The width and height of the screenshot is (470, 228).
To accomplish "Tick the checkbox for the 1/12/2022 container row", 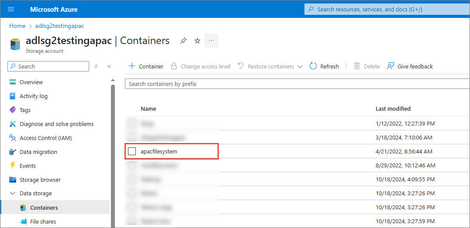I will pos(132,123).
